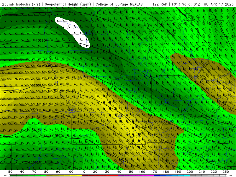Click the 'Geopotential Height (gpm)' title text
The height and width of the screenshot is (177, 236).
(x=68, y=4)
